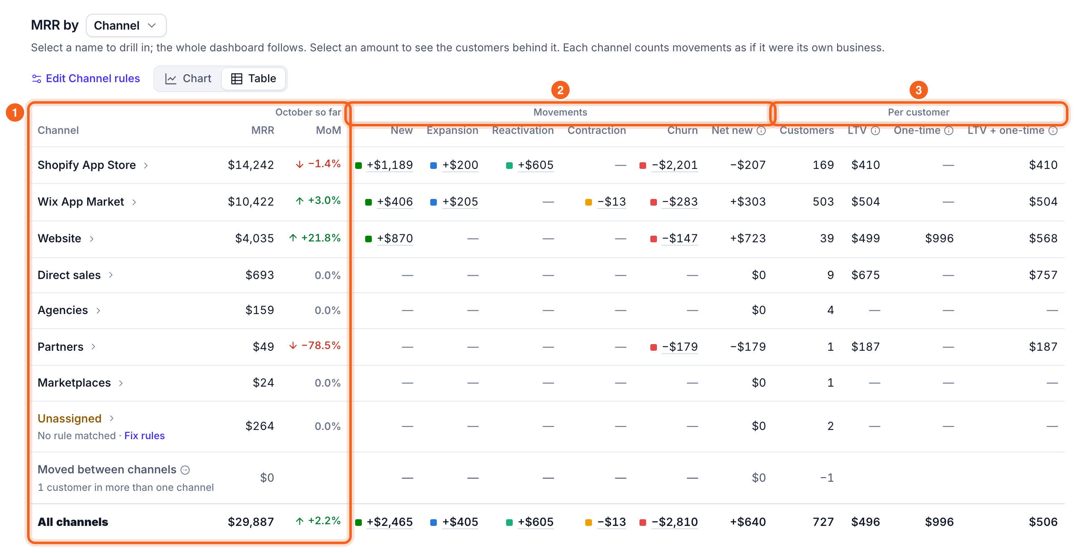Open Website new MRR amount +$870
The image size is (1078, 553).
(x=395, y=239)
